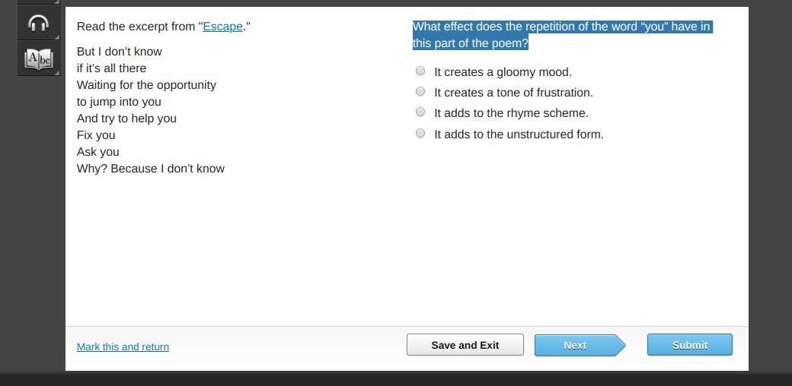Click the "Ask you" poem line
Image resolution: width=792 pixels, height=386 pixels.
click(97, 152)
